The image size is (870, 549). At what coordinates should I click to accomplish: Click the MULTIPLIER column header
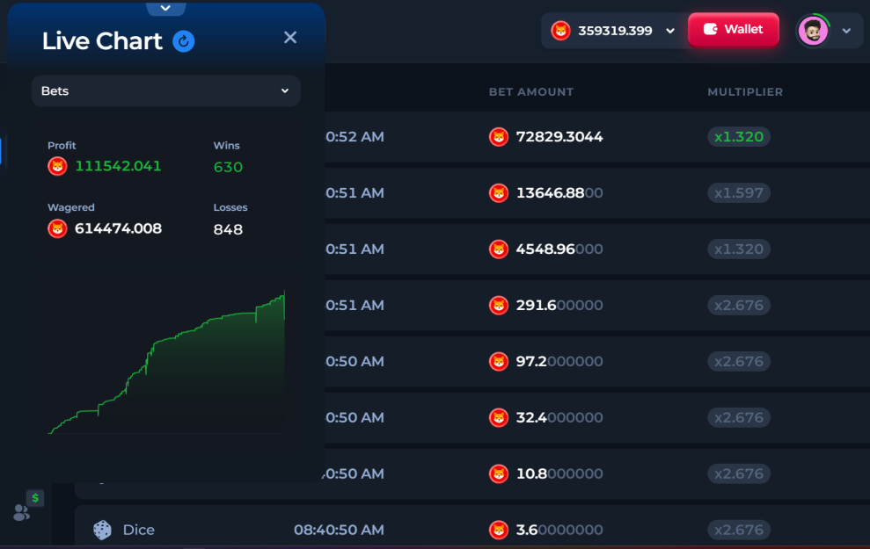tap(745, 92)
